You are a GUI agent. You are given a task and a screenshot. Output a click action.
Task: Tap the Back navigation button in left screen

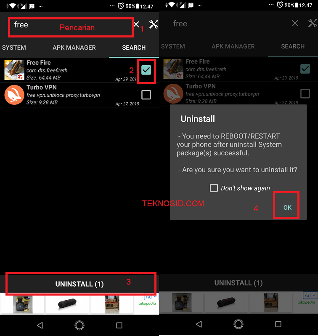tap(40, 325)
